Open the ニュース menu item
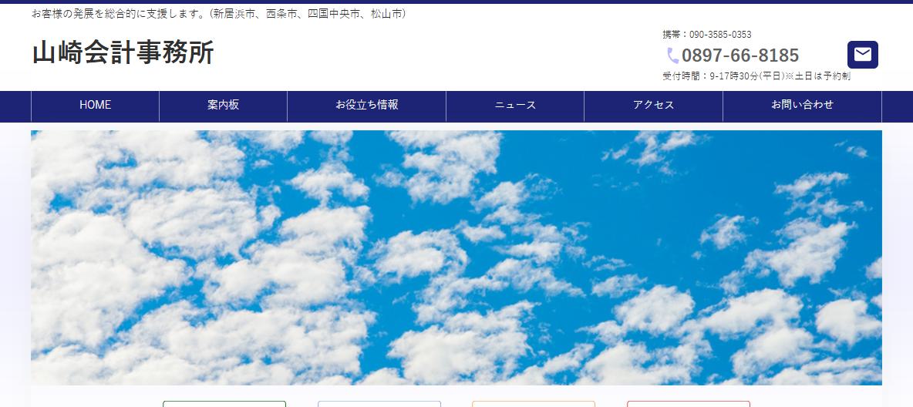Viewport: 913px width, 407px height. pos(515,106)
